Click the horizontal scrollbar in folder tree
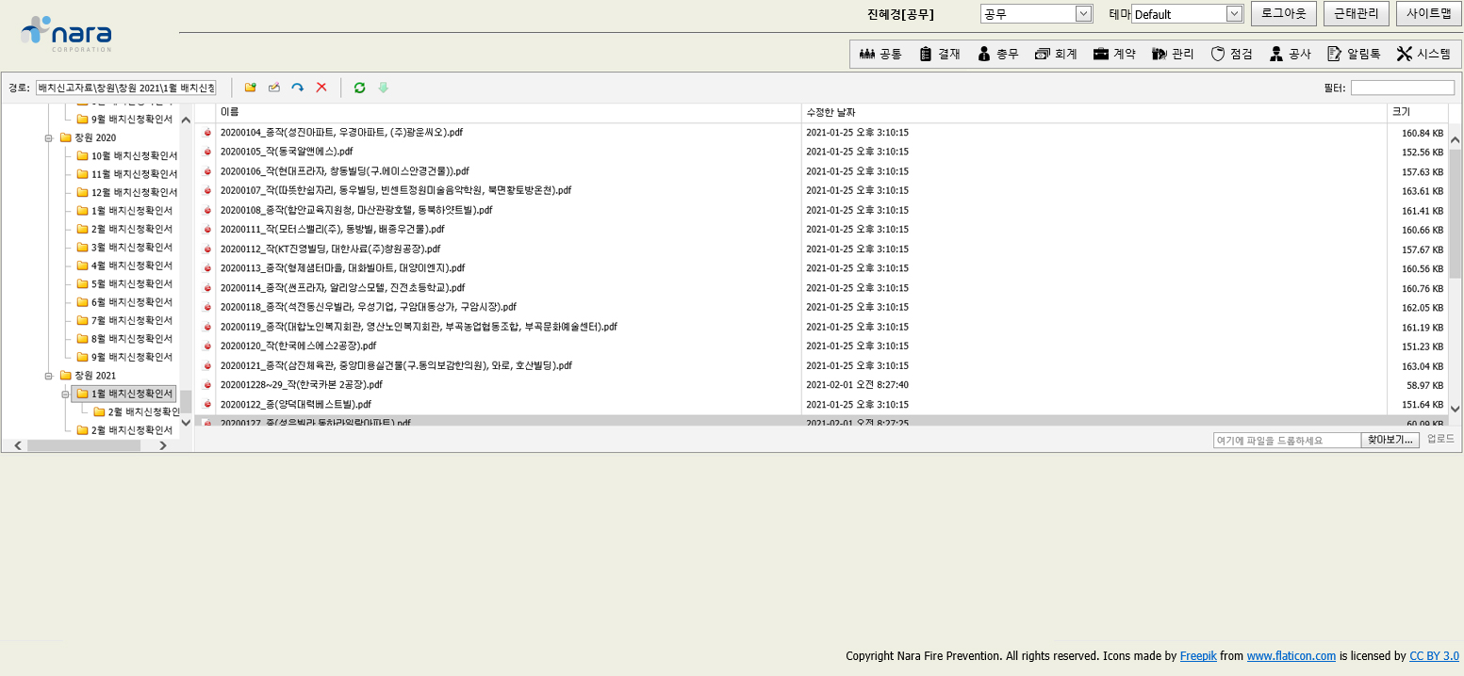 83,445
